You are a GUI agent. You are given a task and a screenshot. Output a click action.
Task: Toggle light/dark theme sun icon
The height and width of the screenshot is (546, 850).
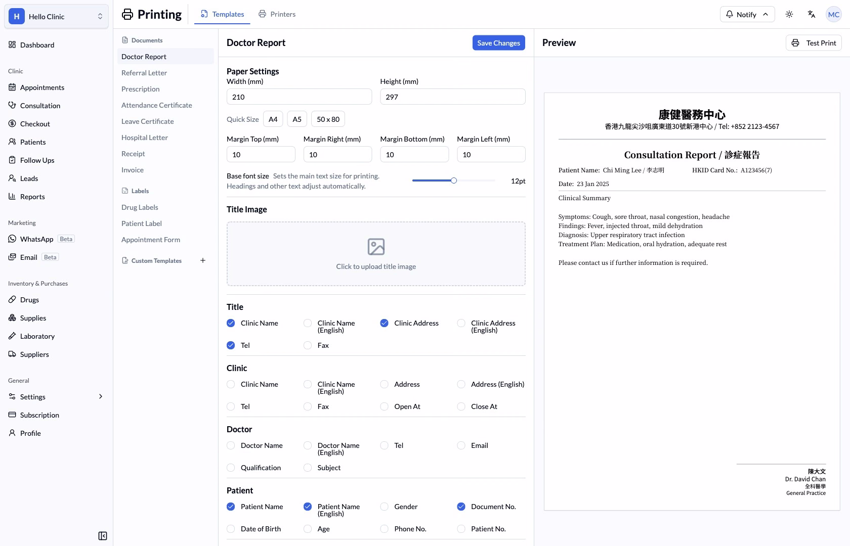(789, 14)
